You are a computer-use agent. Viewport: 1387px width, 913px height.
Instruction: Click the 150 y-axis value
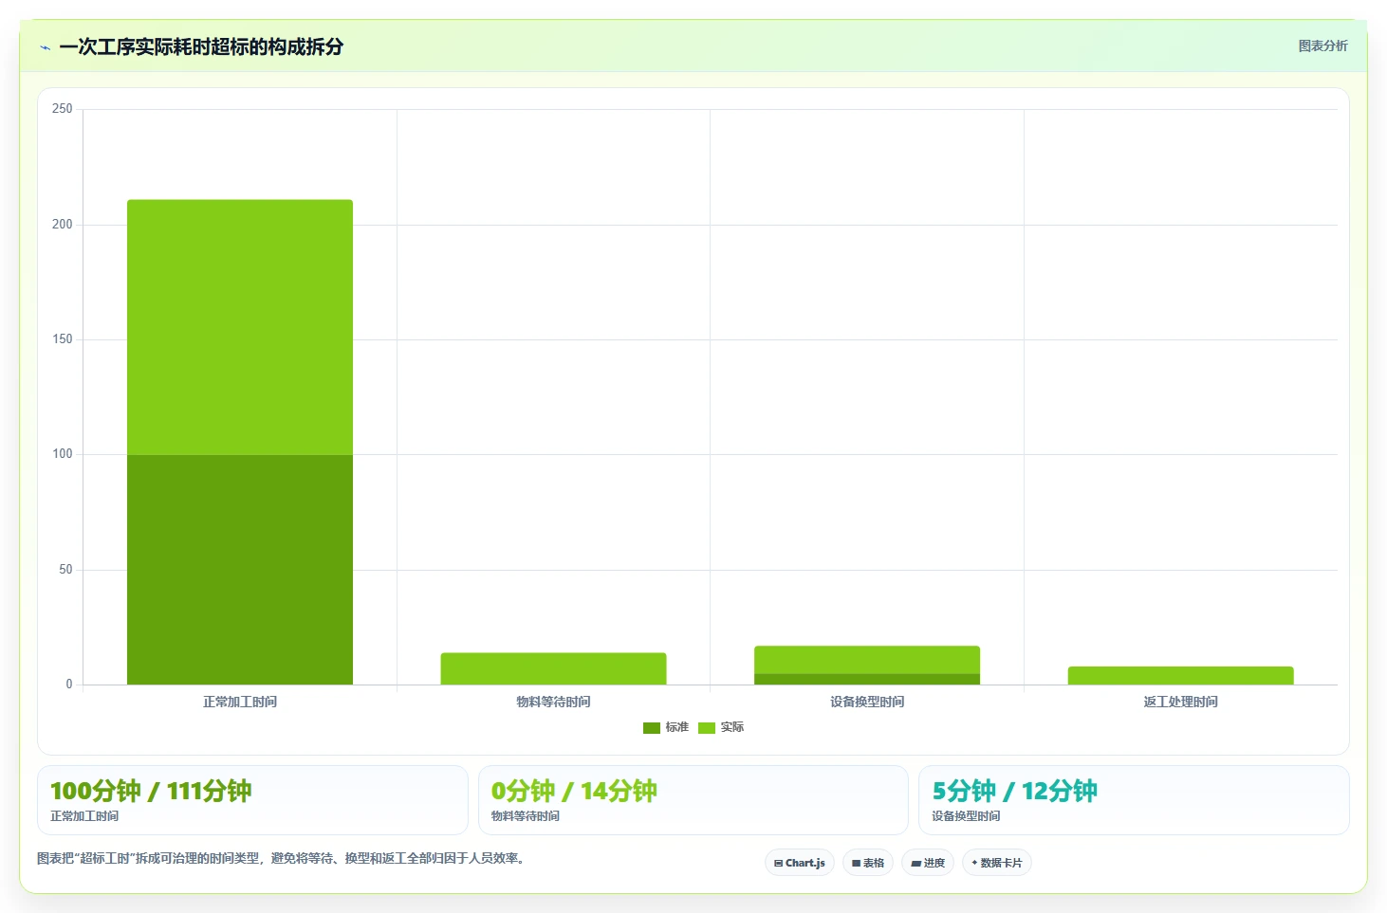point(63,339)
